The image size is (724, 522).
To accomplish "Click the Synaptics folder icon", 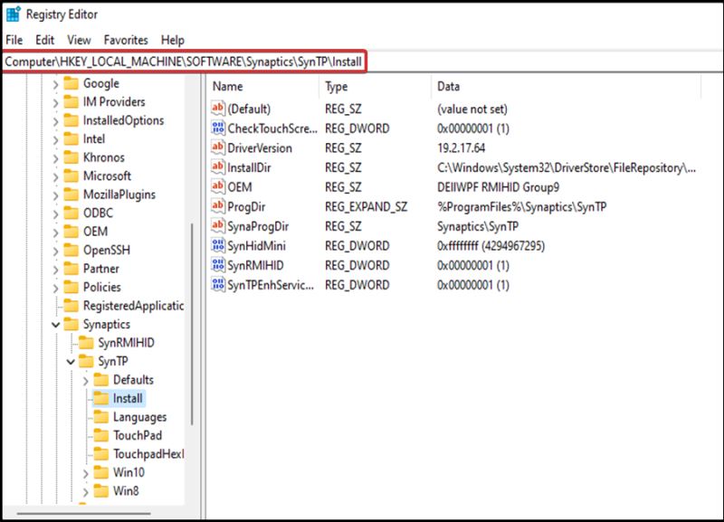I will (71, 324).
